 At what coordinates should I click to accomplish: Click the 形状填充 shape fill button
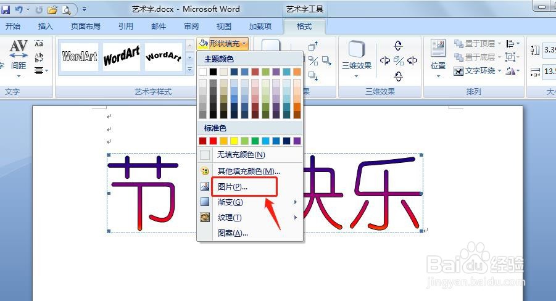[223, 44]
